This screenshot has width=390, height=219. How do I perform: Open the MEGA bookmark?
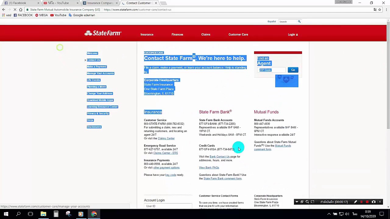coord(41,15)
